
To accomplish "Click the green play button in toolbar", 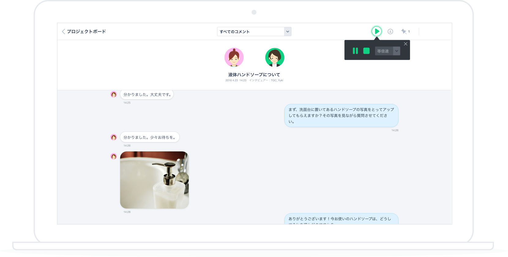I will 376,31.
